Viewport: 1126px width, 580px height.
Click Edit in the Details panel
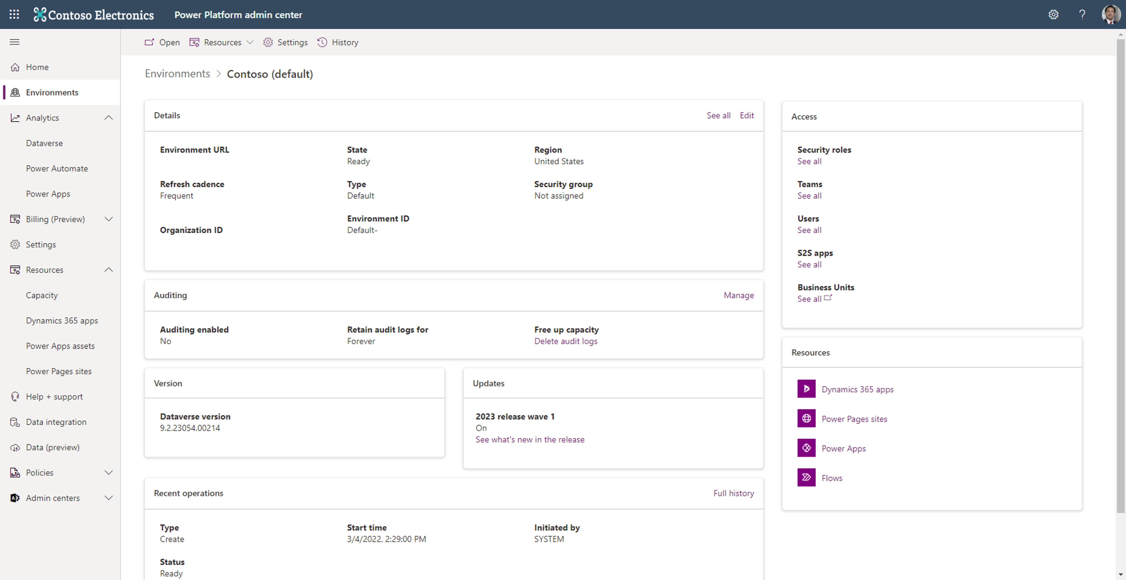click(746, 115)
